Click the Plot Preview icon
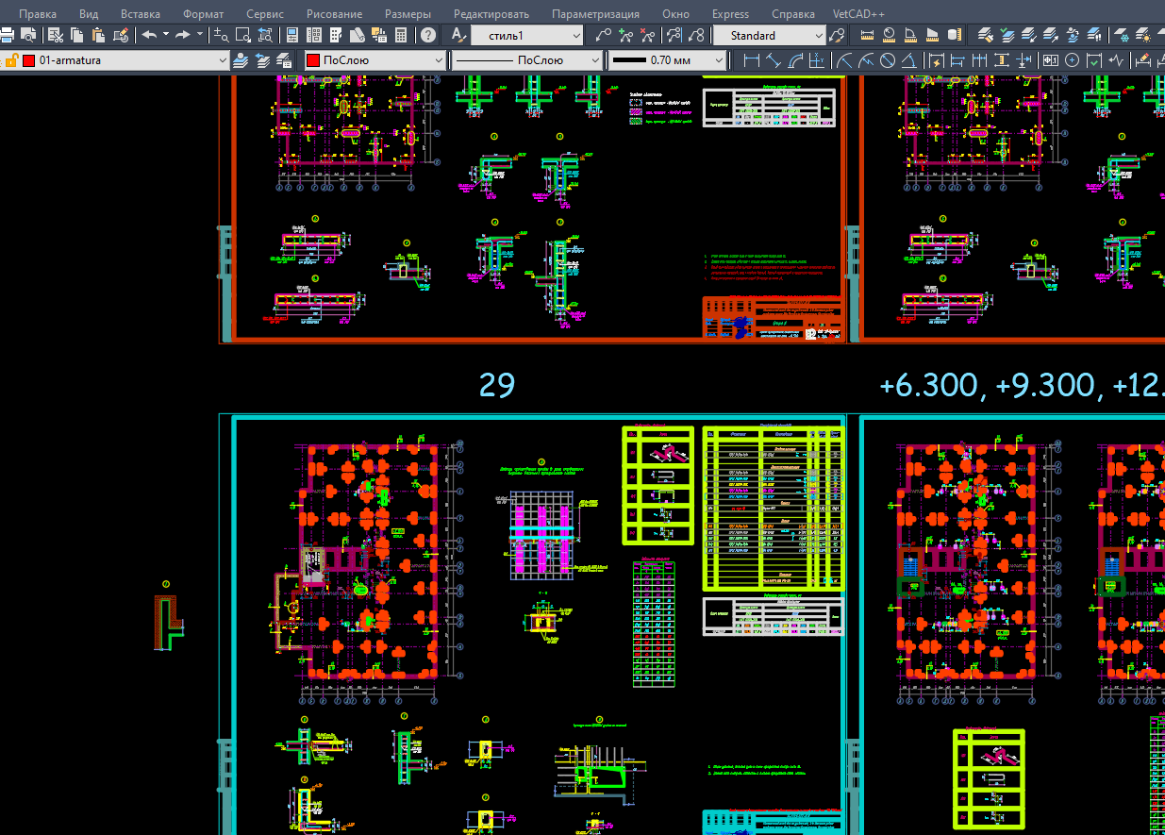Screen dimensions: 1165x835 [x=28, y=35]
